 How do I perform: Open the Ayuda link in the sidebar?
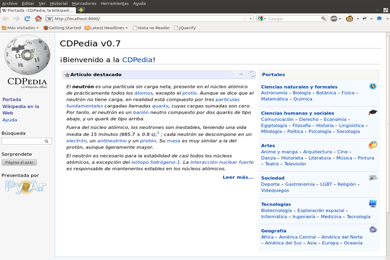tap(10, 120)
